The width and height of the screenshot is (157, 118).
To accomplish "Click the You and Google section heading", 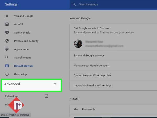I will [x=80, y=18].
